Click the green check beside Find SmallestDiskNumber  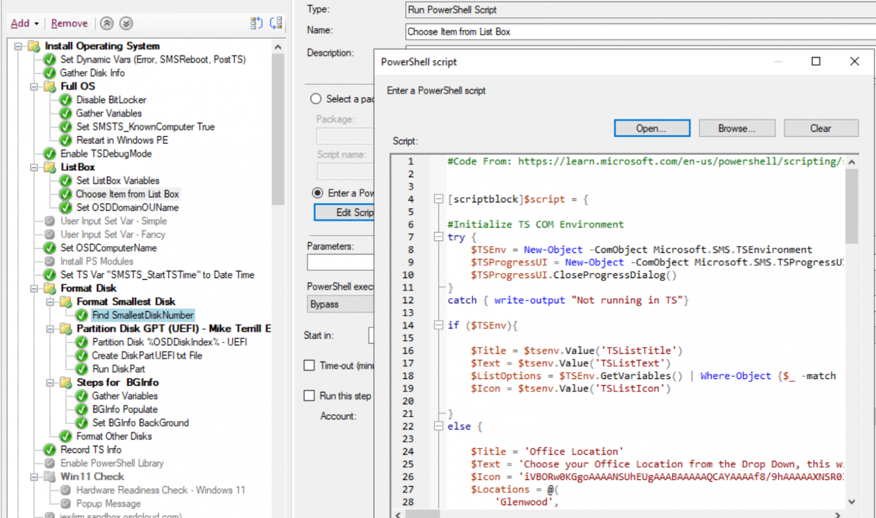[81, 315]
